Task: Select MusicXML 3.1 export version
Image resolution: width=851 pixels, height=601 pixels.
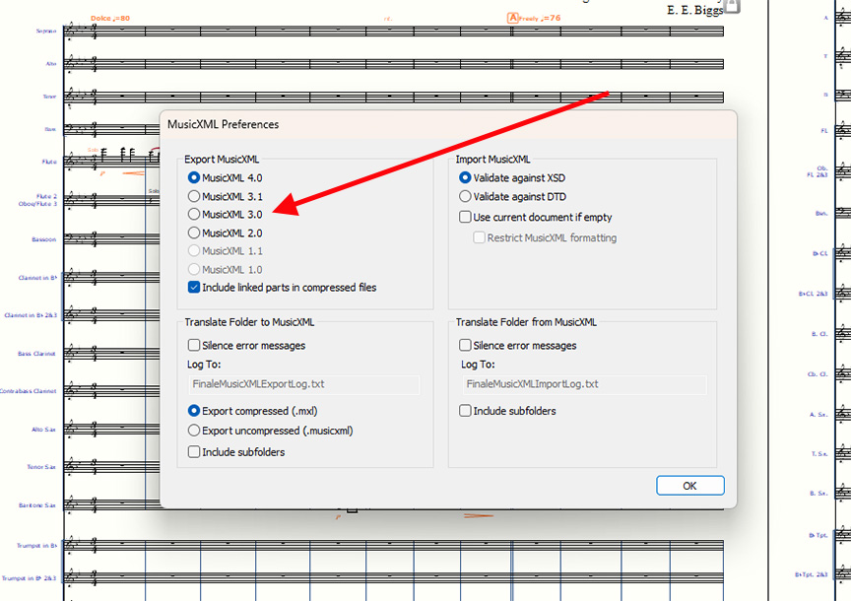Action: 194,197
